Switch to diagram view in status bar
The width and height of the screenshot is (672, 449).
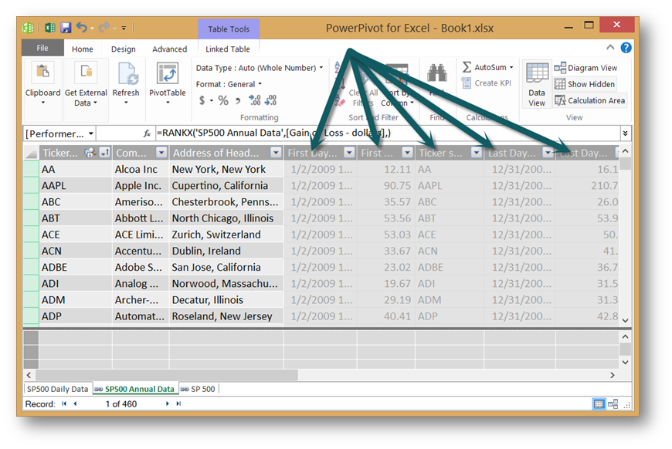(613, 403)
